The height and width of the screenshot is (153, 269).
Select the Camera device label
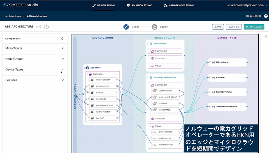pos(220,77)
